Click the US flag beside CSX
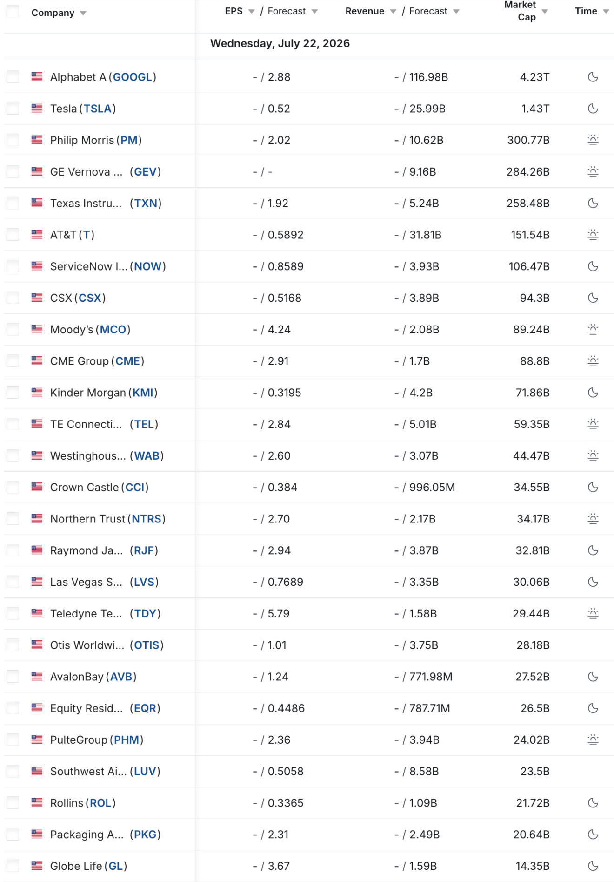Image resolution: width=614 pixels, height=882 pixels. [37, 298]
